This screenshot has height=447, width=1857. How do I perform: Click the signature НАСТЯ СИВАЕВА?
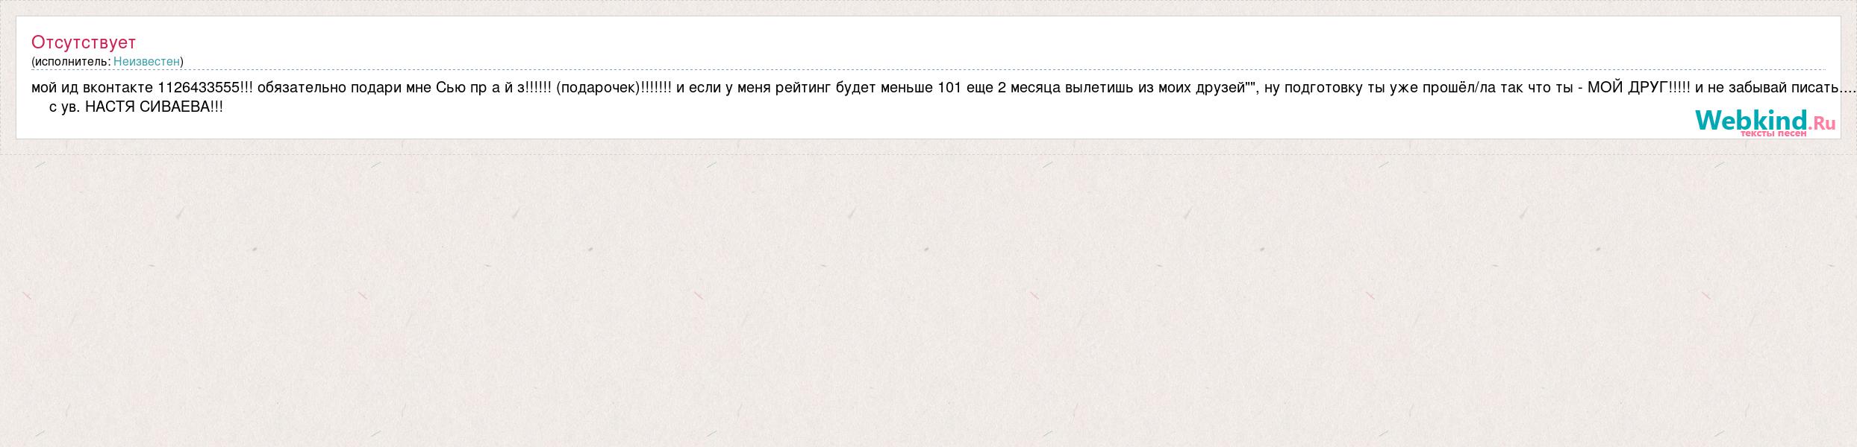147,107
